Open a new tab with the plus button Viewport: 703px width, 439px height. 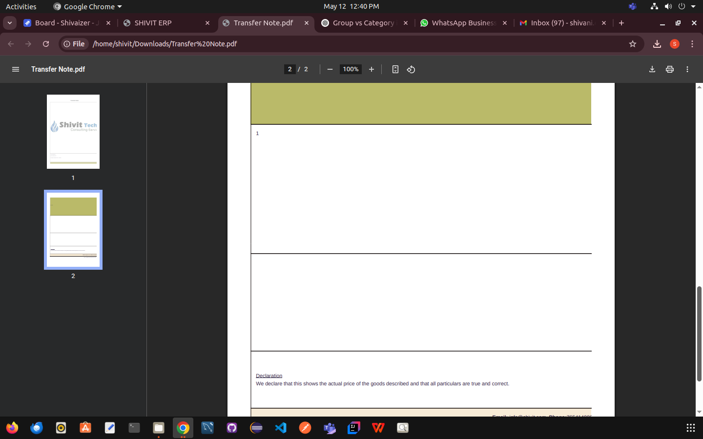pos(621,23)
